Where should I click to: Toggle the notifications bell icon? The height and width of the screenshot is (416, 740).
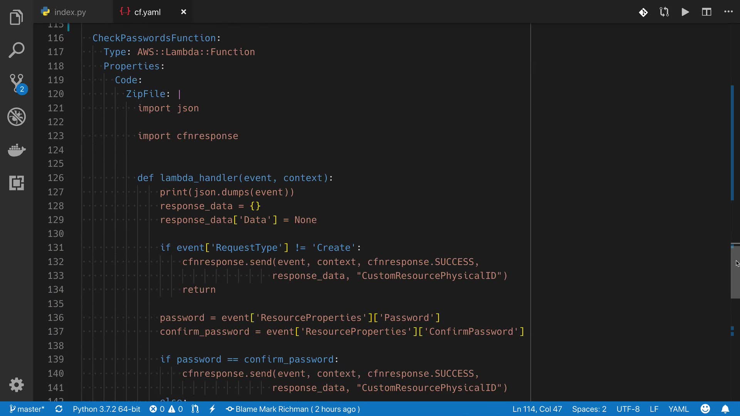coord(725,409)
